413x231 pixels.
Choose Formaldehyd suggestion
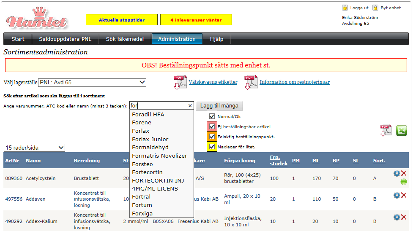(x=150, y=148)
